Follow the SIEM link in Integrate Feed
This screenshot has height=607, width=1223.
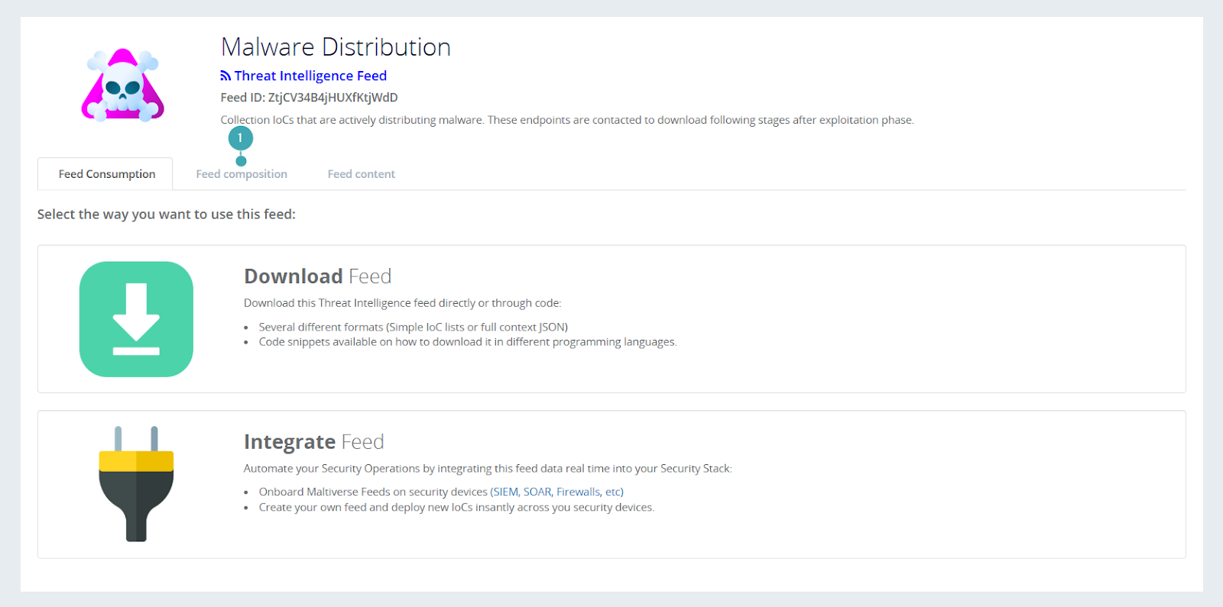pyautogui.click(x=506, y=492)
